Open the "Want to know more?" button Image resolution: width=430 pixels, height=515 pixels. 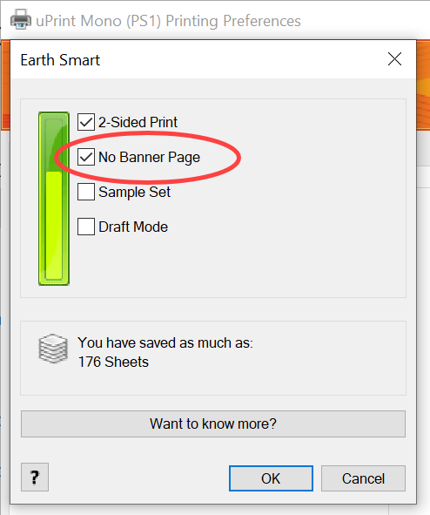[213, 424]
